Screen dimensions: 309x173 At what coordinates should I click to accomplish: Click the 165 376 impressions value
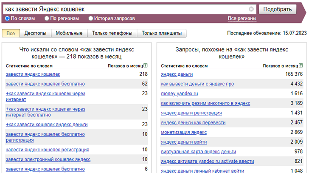pos(294,74)
